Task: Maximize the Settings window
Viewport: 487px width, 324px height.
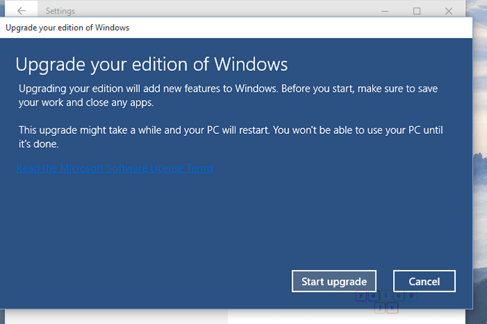Action: [x=417, y=11]
